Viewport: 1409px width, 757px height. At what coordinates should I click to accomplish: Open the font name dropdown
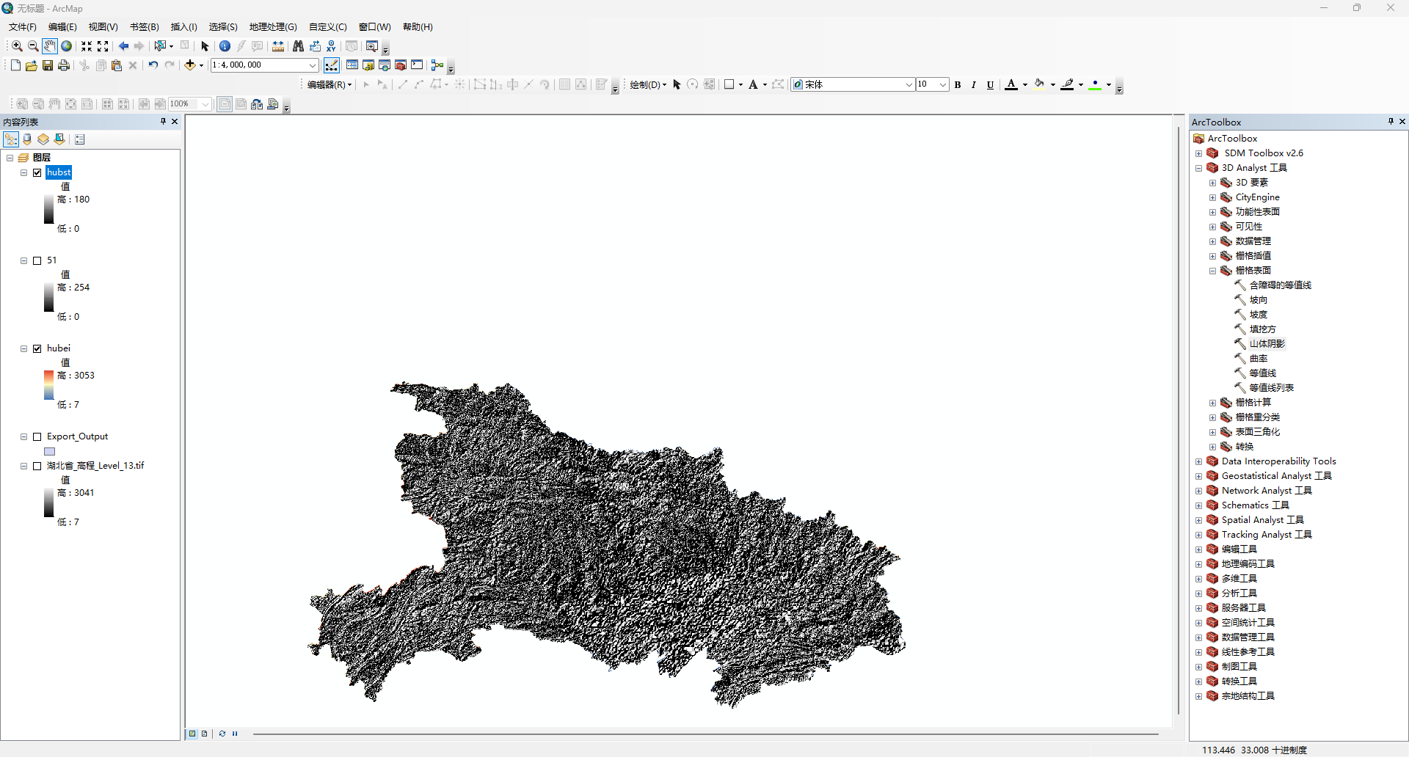[x=909, y=85]
